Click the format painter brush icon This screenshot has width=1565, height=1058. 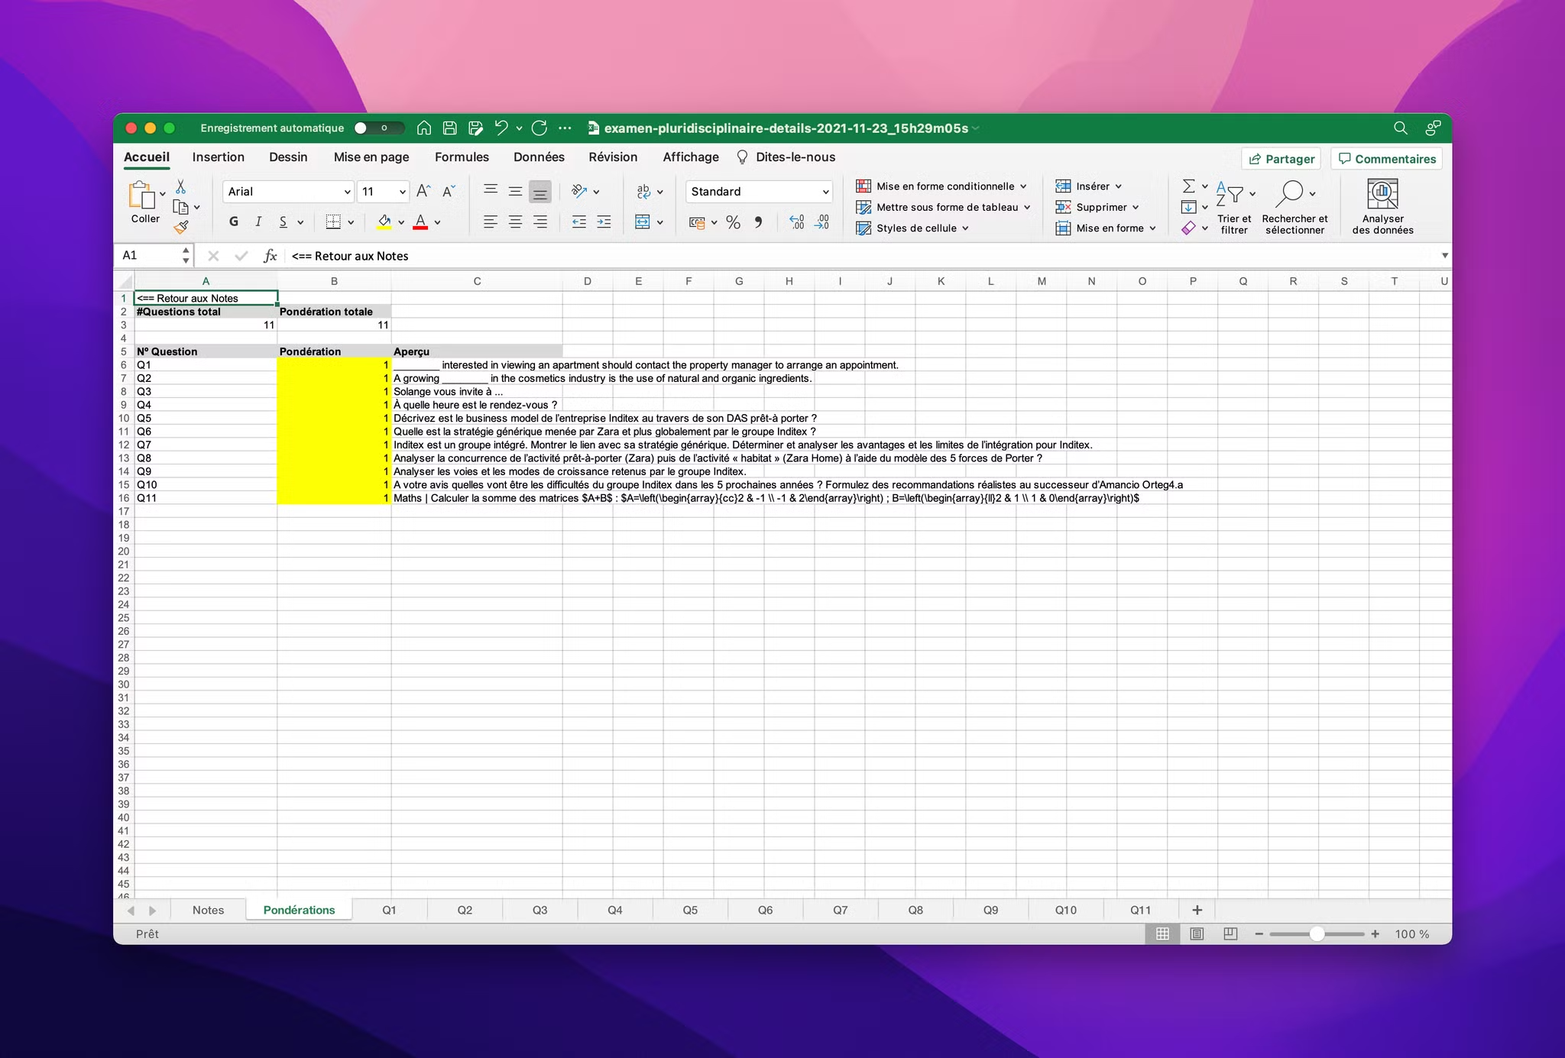(181, 228)
